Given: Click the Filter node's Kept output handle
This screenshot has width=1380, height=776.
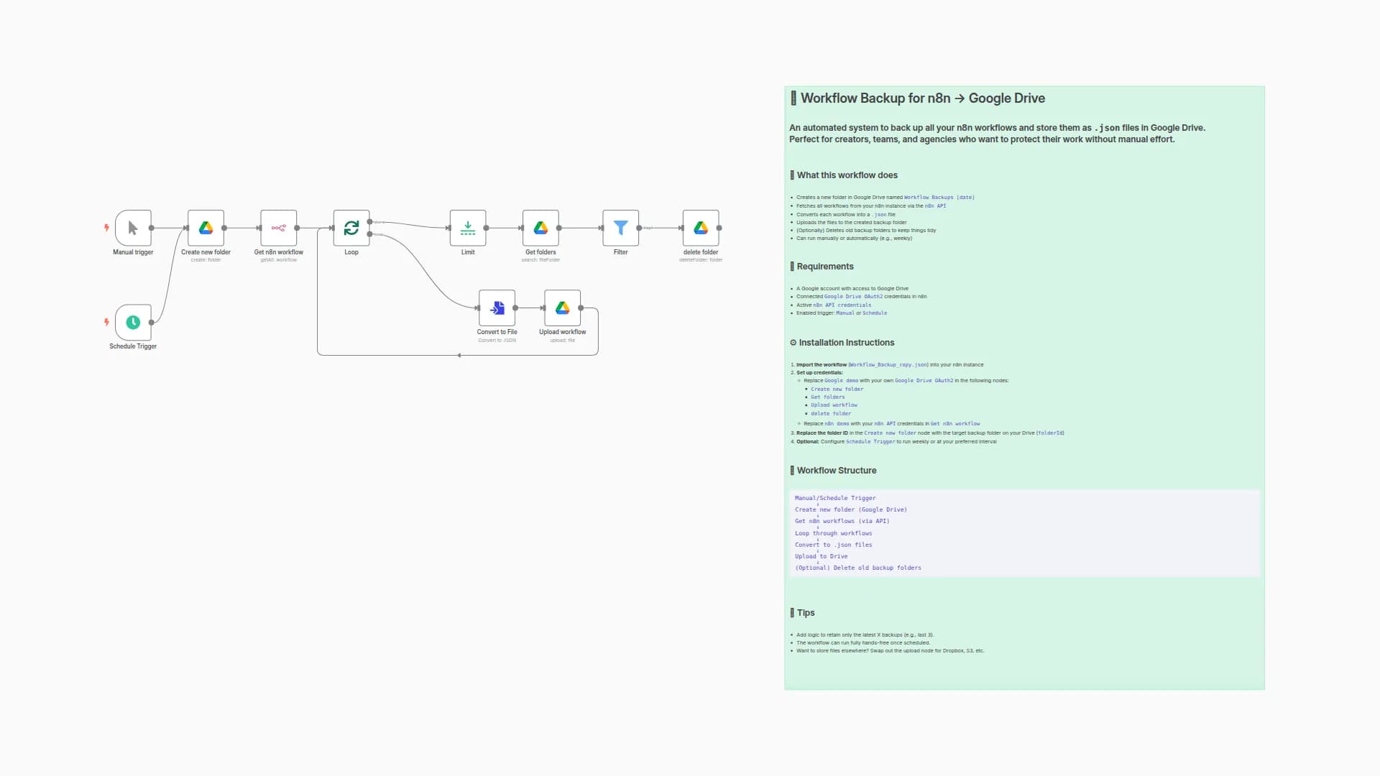Looking at the screenshot, I should (x=639, y=228).
